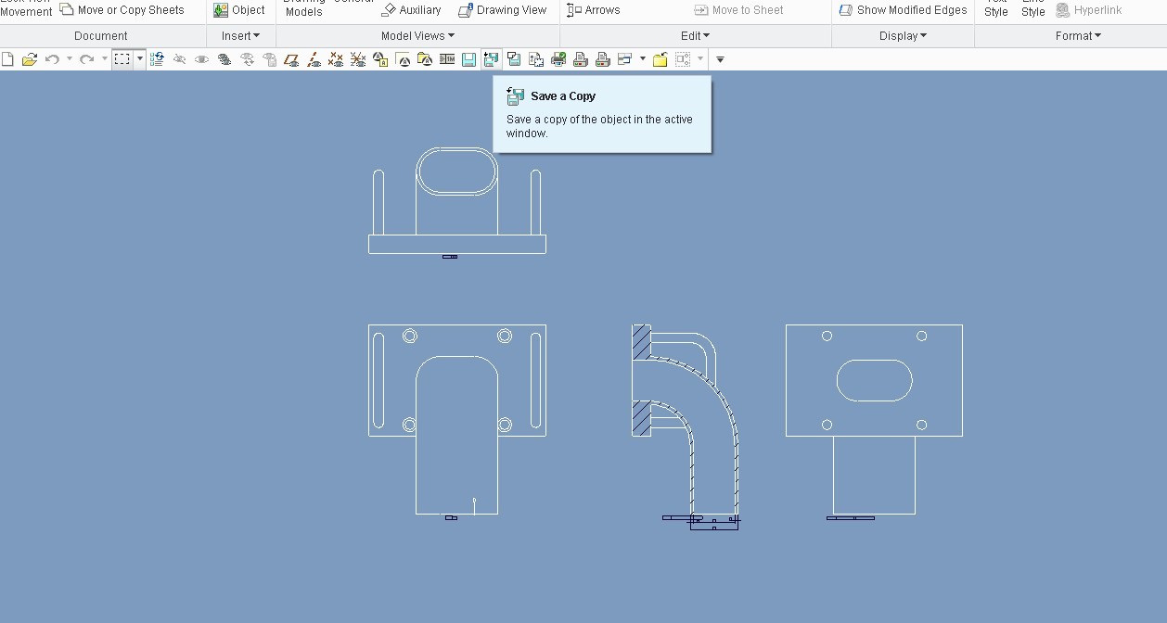Expand the Edit group dropdown
Image resolution: width=1167 pixels, height=623 pixels.
coord(695,36)
